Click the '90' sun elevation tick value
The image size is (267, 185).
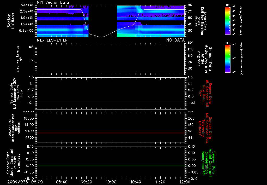(190, 5)
